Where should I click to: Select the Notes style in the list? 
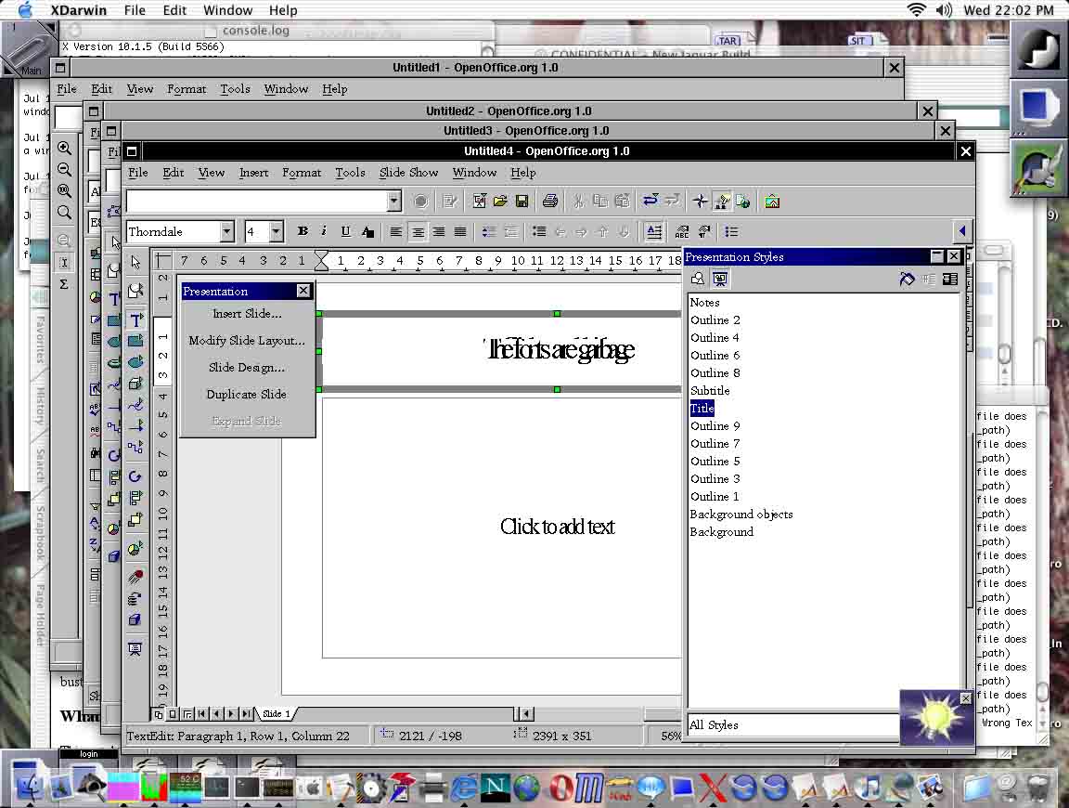pos(704,303)
